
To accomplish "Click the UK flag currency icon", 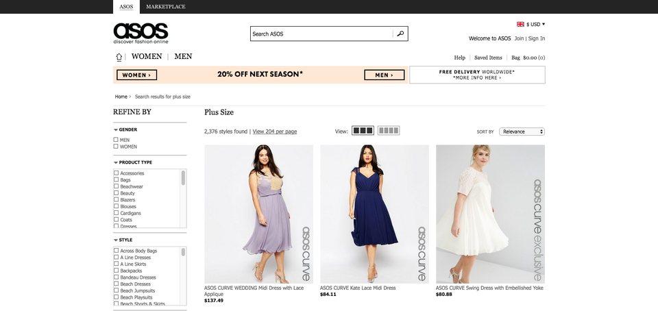I will (x=520, y=24).
